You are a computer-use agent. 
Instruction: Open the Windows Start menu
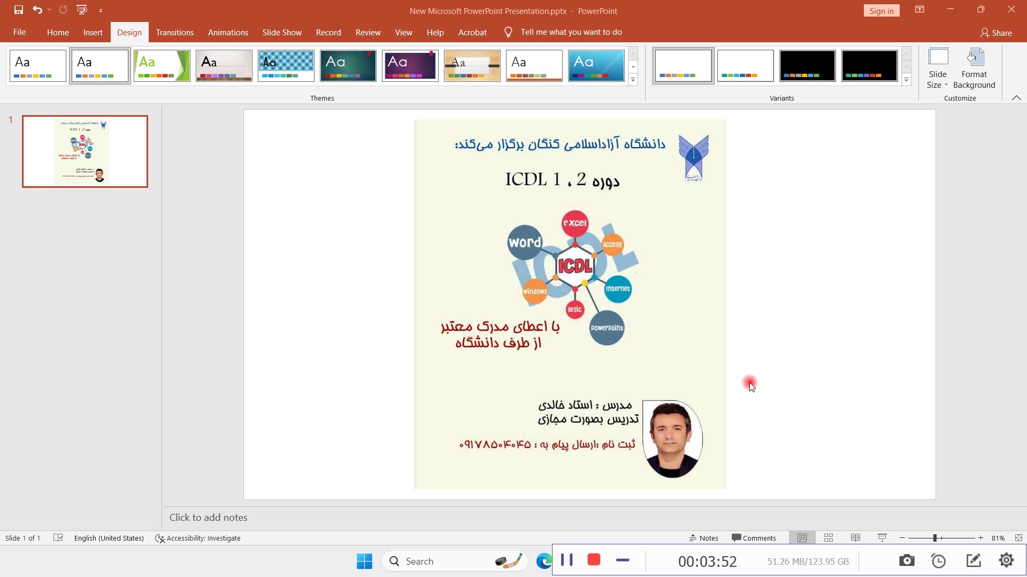(x=364, y=561)
